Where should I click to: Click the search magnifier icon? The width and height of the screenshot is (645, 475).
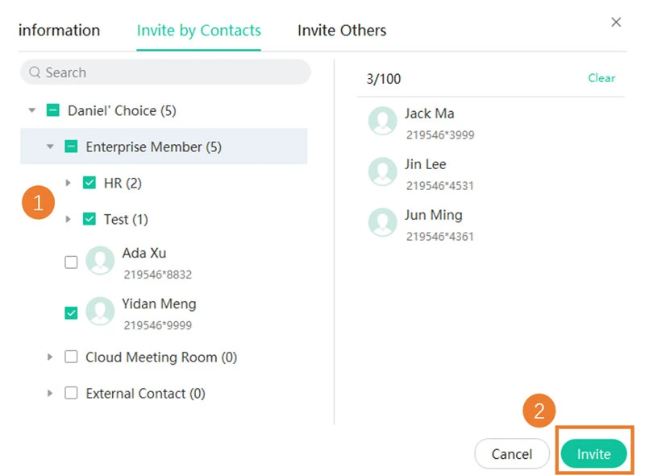click(x=35, y=72)
